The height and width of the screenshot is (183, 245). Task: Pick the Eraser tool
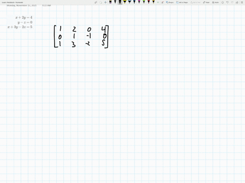pos(110,2)
